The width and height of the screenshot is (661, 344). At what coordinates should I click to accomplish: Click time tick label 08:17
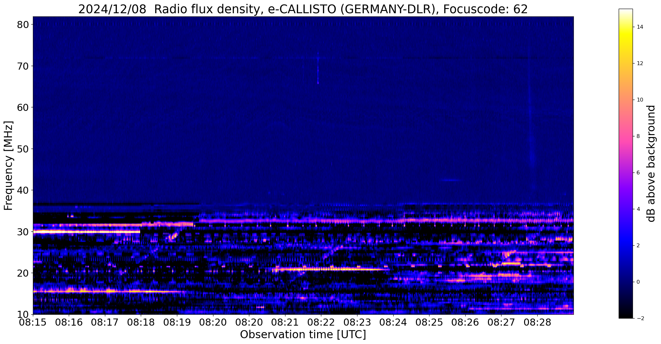pyautogui.click(x=105, y=322)
